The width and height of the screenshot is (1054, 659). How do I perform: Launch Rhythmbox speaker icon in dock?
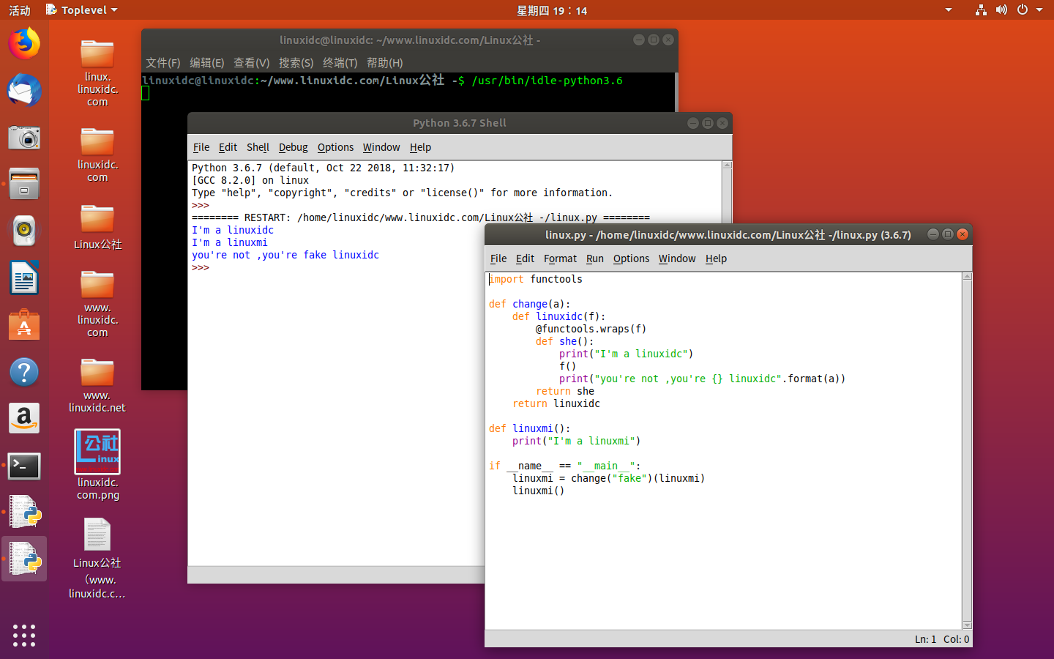click(24, 231)
